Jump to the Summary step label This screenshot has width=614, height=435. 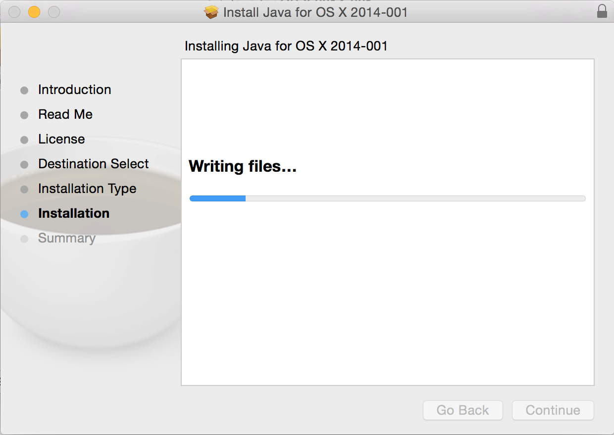(x=67, y=238)
